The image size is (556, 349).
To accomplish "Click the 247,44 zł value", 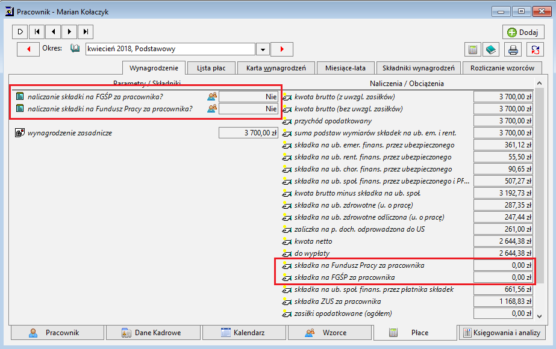I will pyautogui.click(x=503, y=217).
